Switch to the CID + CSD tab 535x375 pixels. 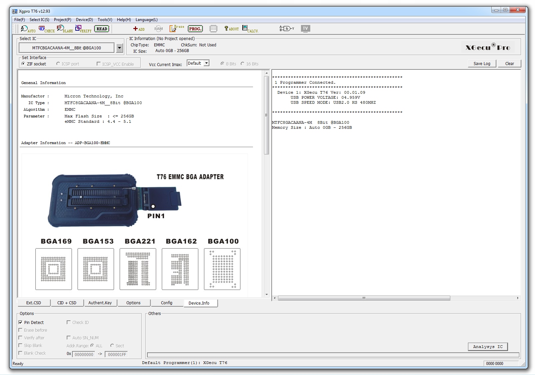(x=67, y=303)
